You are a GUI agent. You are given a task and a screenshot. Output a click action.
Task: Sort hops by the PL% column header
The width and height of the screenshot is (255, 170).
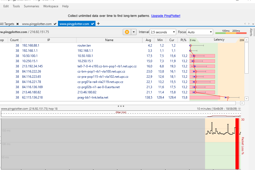[183, 40]
